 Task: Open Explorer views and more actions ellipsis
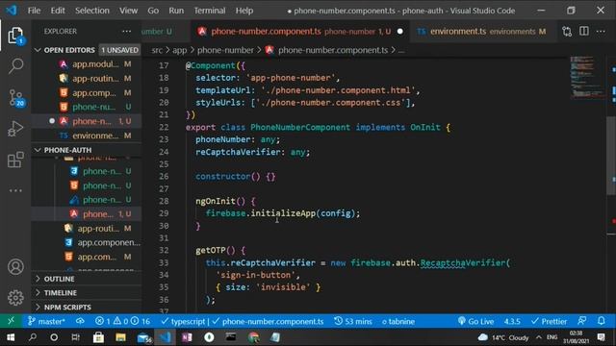pos(126,31)
